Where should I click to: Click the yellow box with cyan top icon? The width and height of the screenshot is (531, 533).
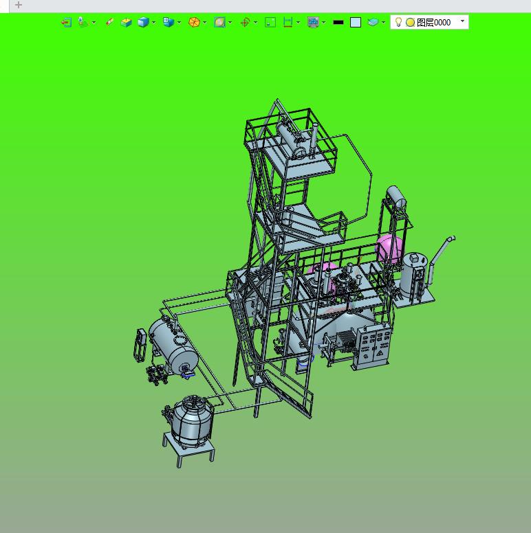tap(127, 23)
